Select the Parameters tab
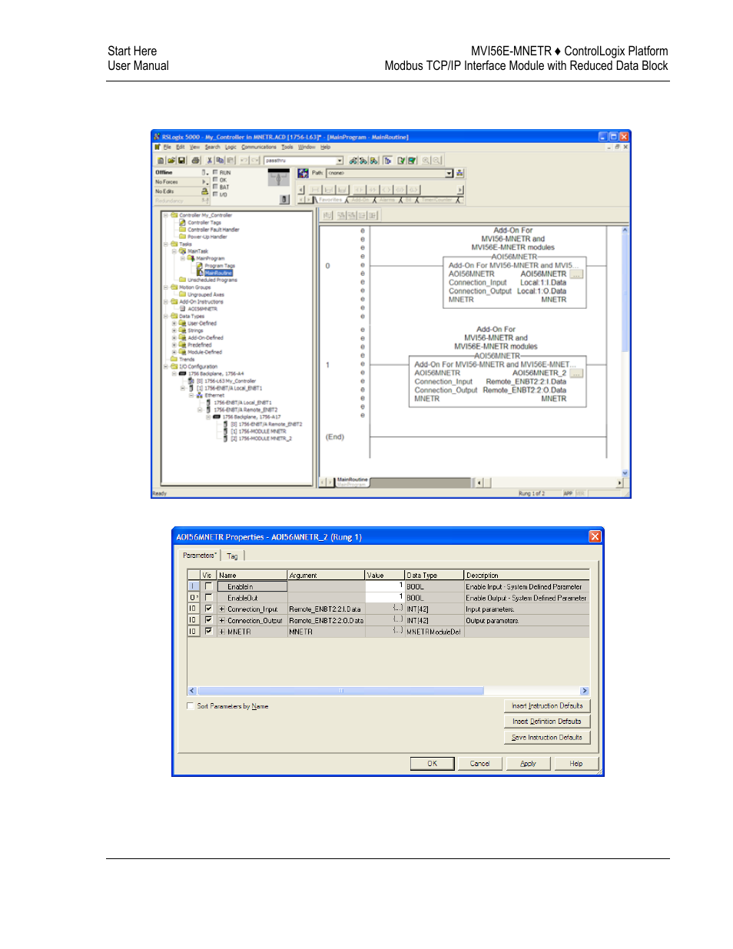The width and height of the screenshot is (733, 949). (200, 555)
